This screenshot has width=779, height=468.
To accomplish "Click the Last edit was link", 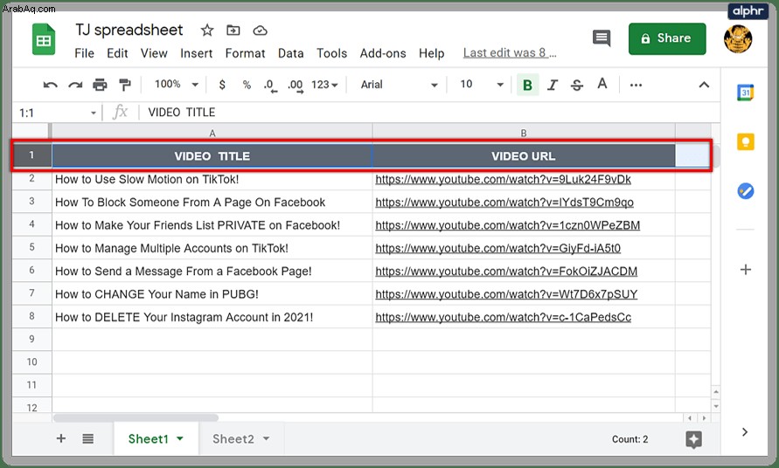I will (x=510, y=52).
